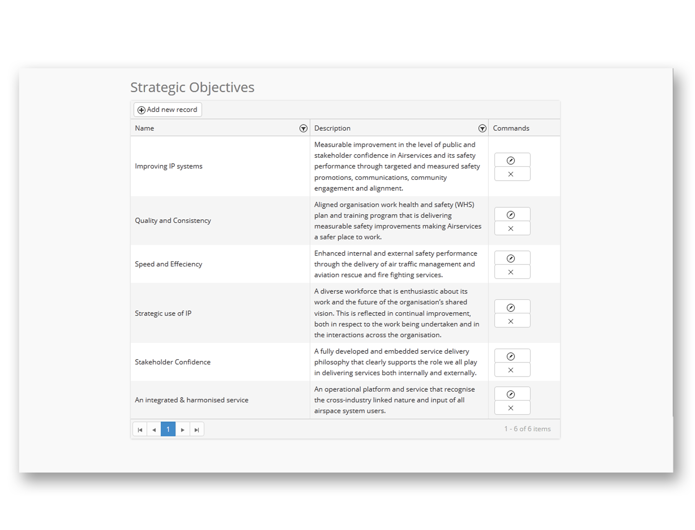Go to the previous page

(x=154, y=430)
